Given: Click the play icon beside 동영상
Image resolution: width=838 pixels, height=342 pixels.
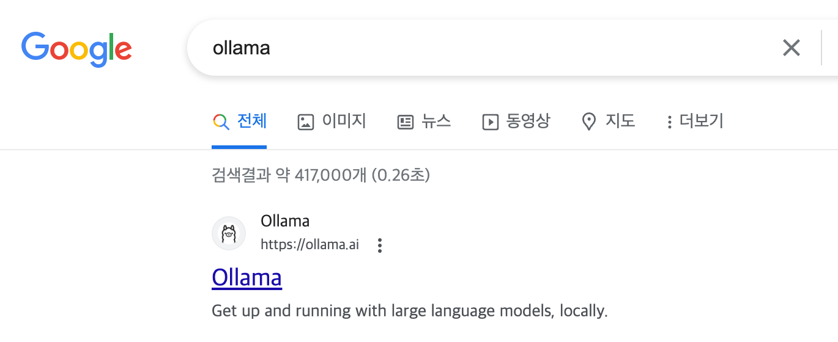Looking at the screenshot, I should point(490,122).
